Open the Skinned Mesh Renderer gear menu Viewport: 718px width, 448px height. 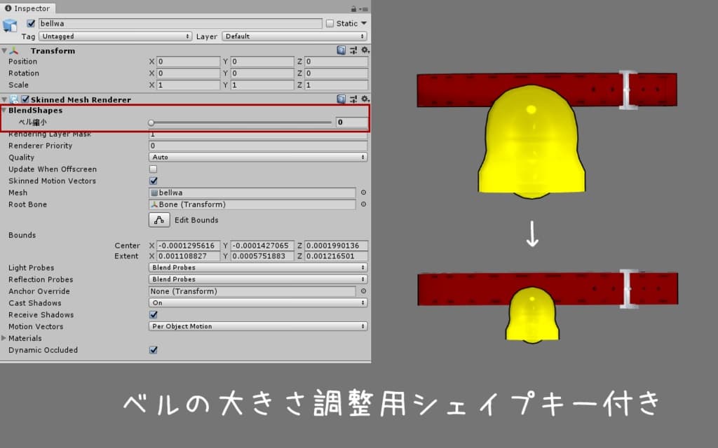[365, 99]
